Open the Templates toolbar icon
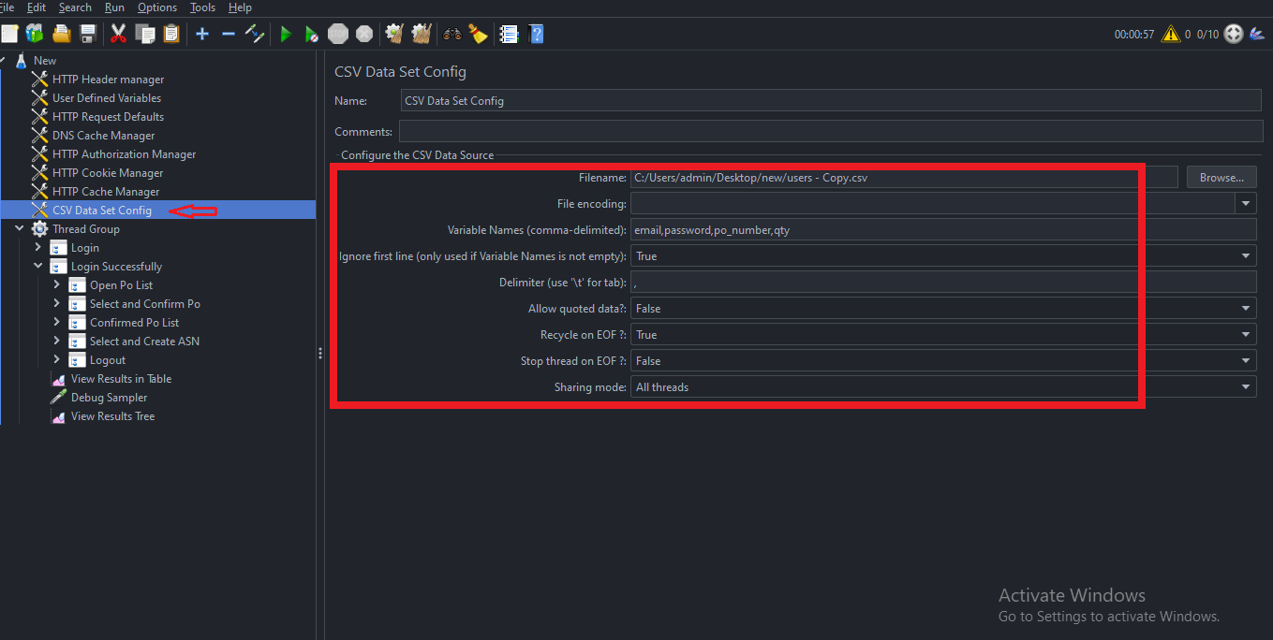 35,35
